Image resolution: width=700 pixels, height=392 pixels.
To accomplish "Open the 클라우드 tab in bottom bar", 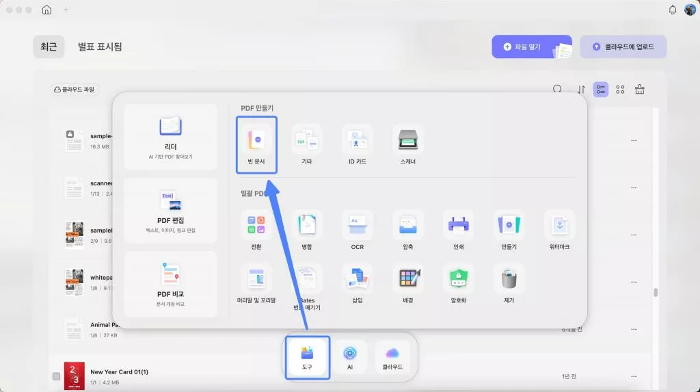I will pos(392,358).
